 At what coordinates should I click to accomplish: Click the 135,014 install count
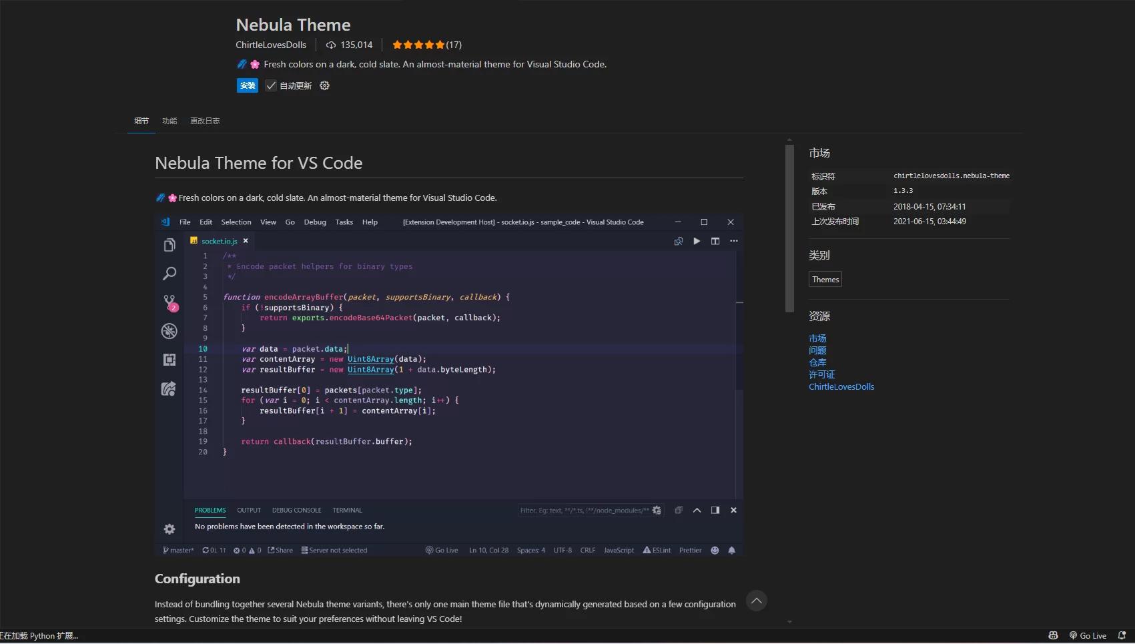[356, 45]
